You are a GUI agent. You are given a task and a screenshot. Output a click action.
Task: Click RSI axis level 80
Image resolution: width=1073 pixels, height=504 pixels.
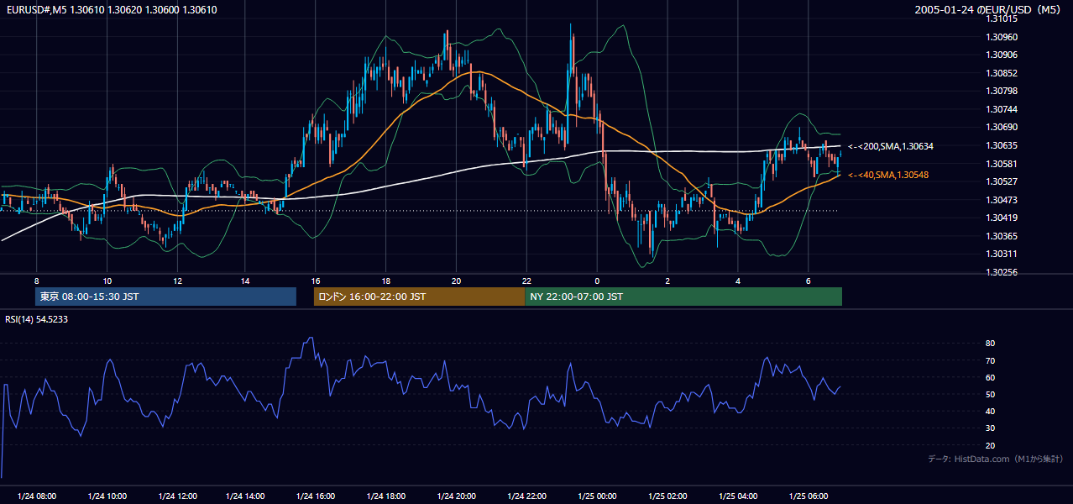pos(990,344)
